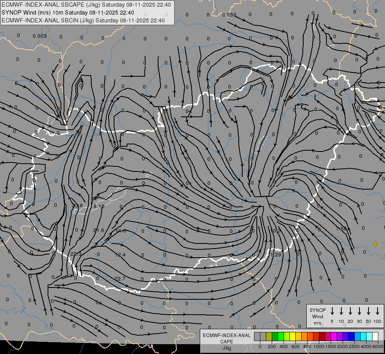Click the 5 m/s wind legend label

tap(332, 321)
